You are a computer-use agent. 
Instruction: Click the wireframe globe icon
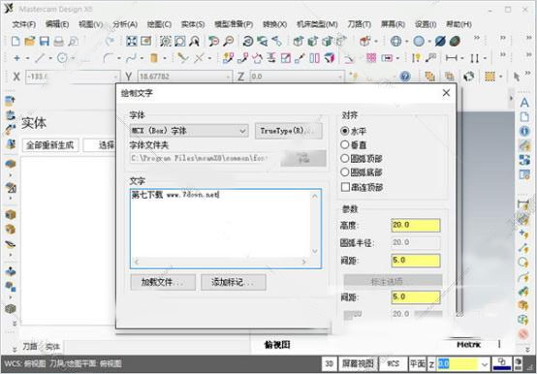[395, 41]
